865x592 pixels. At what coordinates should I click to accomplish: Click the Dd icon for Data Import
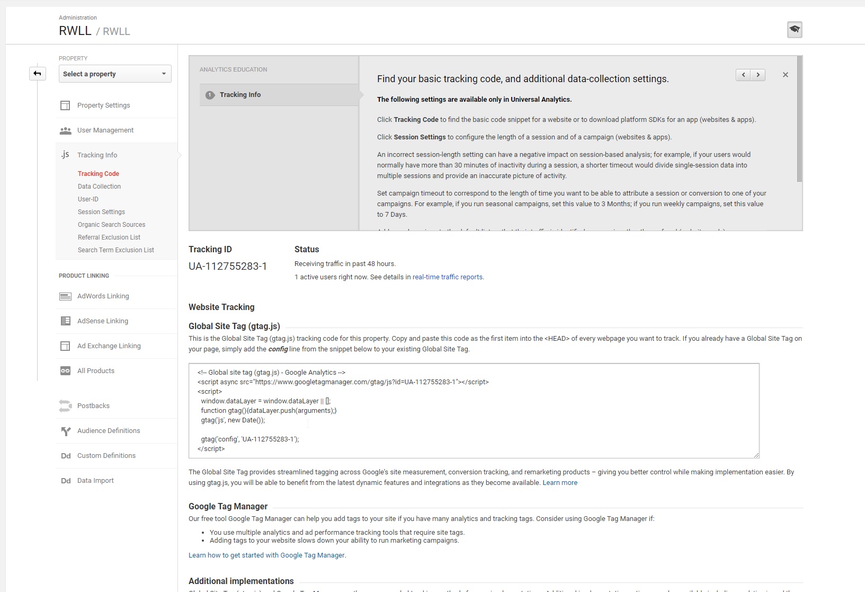click(66, 481)
